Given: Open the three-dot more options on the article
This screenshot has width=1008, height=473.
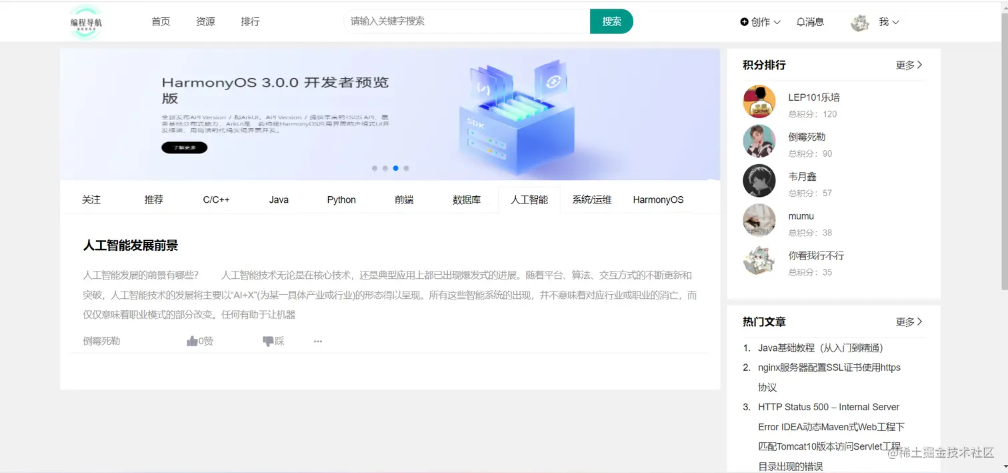Looking at the screenshot, I should point(318,342).
